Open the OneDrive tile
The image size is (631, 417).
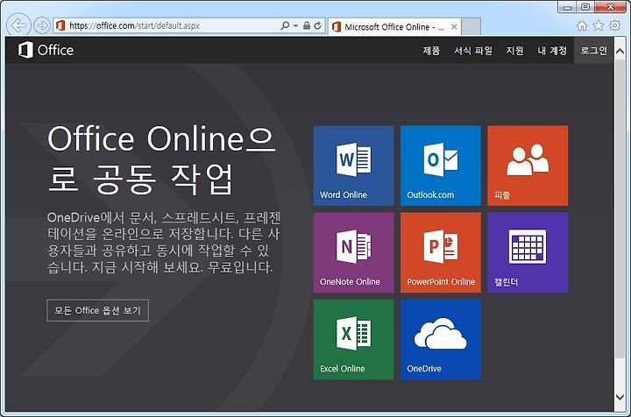(x=440, y=339)
